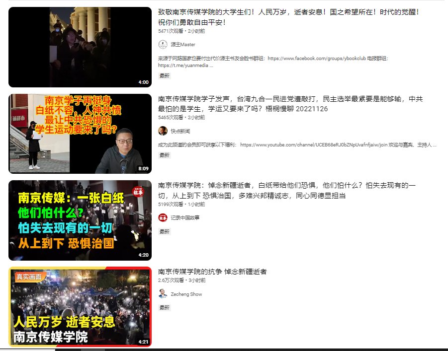
Task: Click the 最新 badge under 快点新闻 video
Action: click(x=165, y=155)
